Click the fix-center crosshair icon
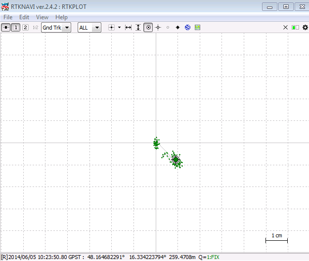Viewport: 309px width, 261px height. [158, 28]
